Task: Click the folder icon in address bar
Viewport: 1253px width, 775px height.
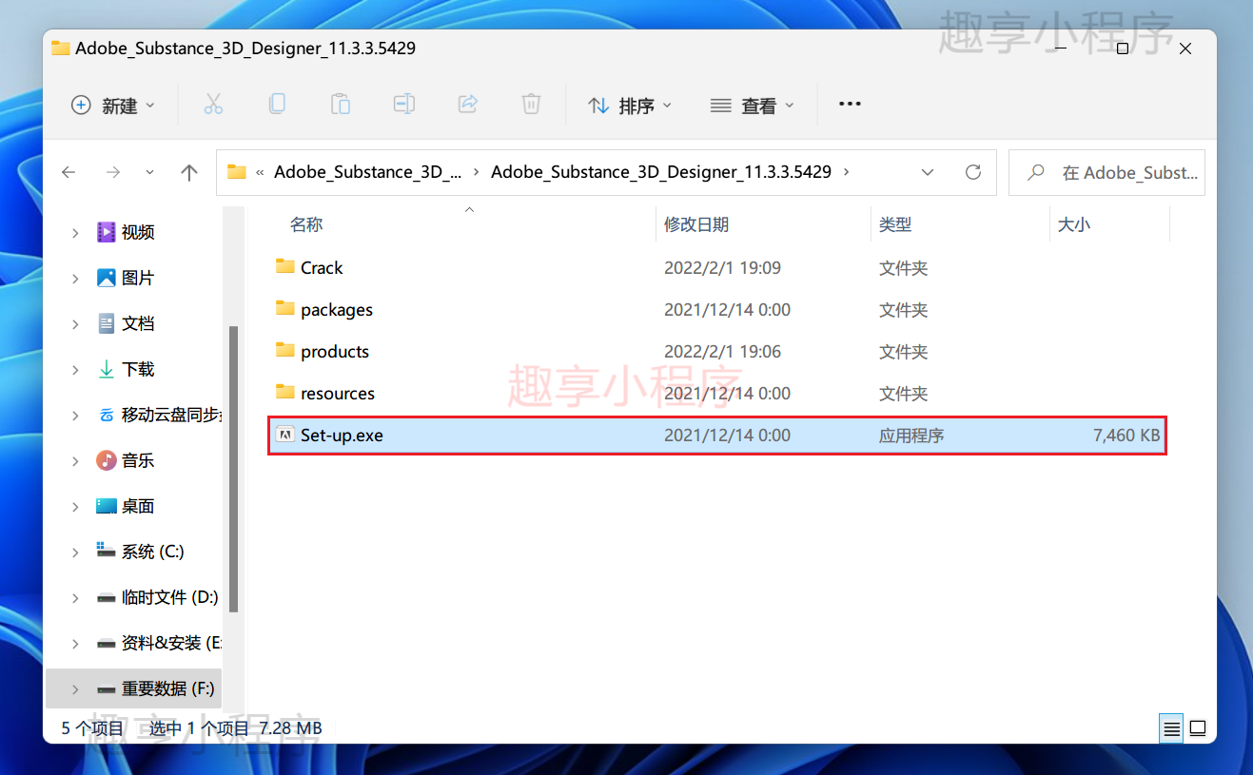Action: coord(237,172)
